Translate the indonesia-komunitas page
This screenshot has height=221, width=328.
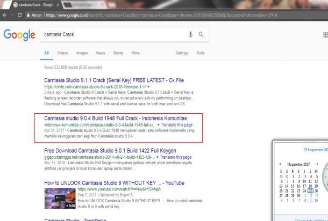[177, 125]
